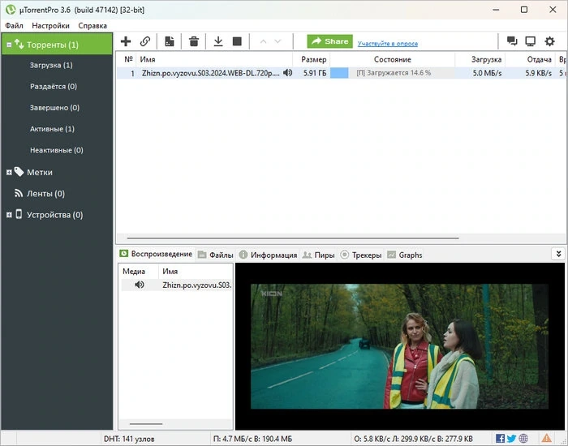This screenshot has width=568, height=446.
Task: Select Загрузка (1) category
Action: (x=51, y=65)
